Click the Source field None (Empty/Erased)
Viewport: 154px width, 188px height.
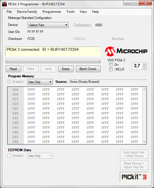tap(108, 82)
